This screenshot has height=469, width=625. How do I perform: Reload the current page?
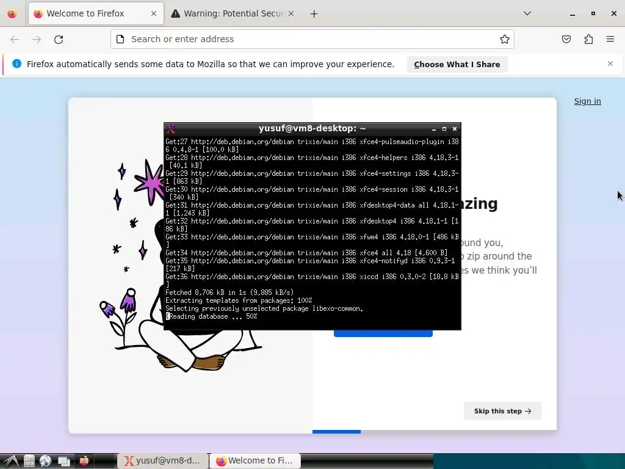(59, 39)
